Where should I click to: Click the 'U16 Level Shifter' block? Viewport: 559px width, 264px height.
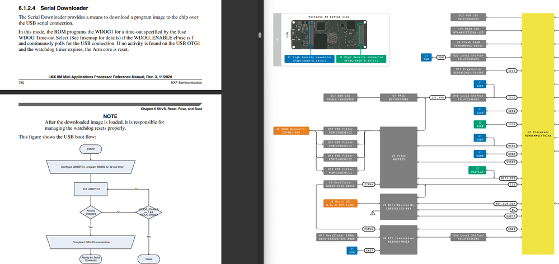pyautogui.click(x=469, y=237)
